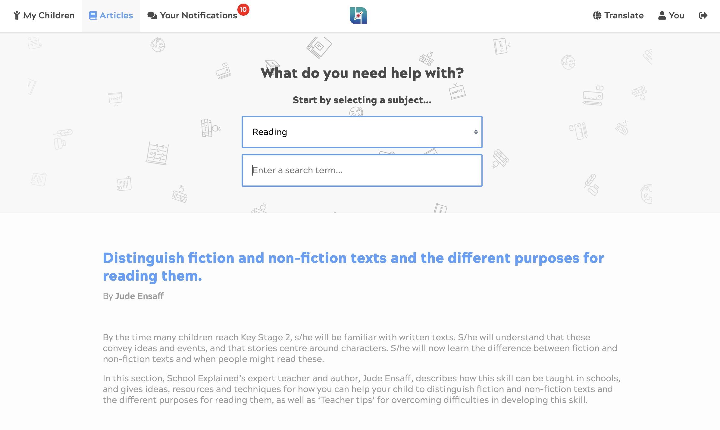Screen dimensions: 720x430
Task: Open Your Notifications text link
Action: pyautogui.click(x=199, y=15)
